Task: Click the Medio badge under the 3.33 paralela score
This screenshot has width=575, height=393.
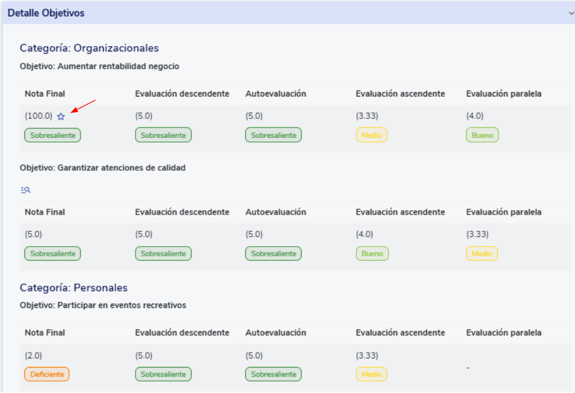Action: [x=482, y=253]
